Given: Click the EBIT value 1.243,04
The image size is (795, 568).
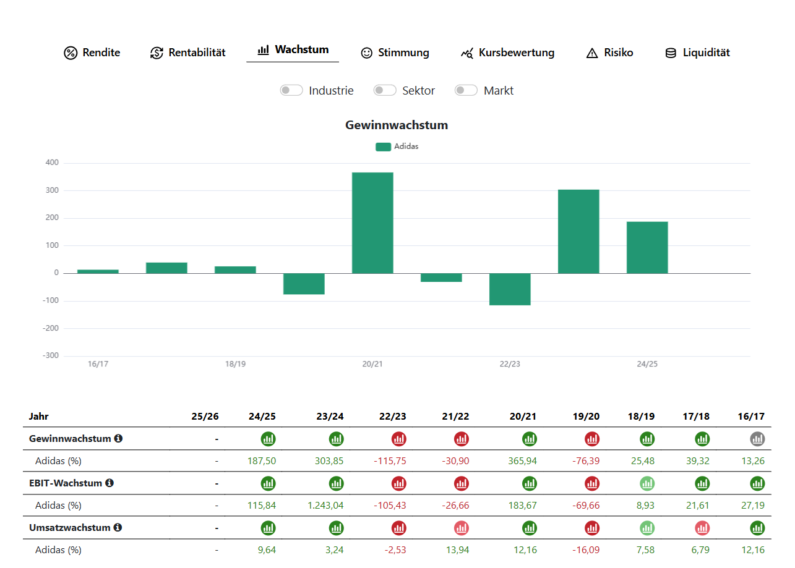Looking at the screenshot, I should coord(325,506).
